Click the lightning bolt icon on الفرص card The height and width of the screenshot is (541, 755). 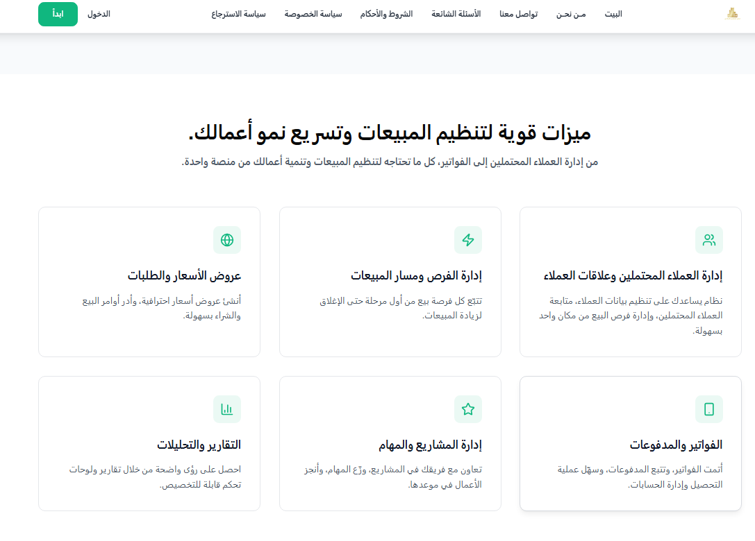(468, 240)
